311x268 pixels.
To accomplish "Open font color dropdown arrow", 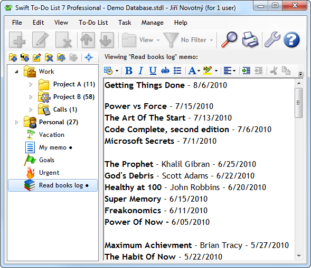I will coord(199,71).
